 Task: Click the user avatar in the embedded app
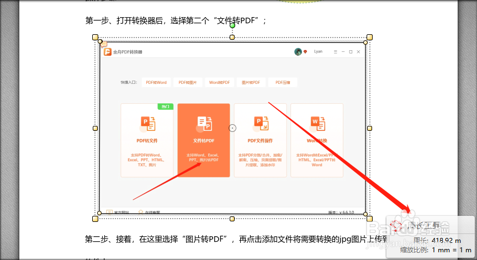click(298, 52)
